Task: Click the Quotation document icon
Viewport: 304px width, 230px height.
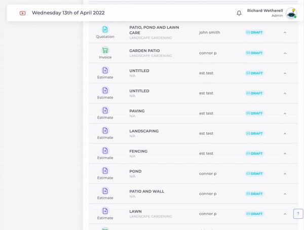Action: click(x=105, y=30)
